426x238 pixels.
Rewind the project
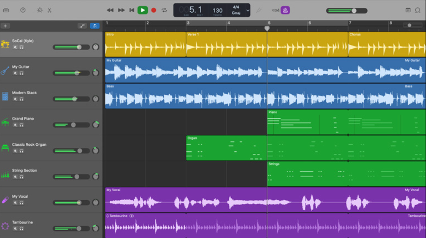110,10
